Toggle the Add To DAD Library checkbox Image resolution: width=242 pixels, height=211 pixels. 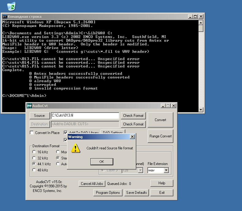click(x=66, y=132)
